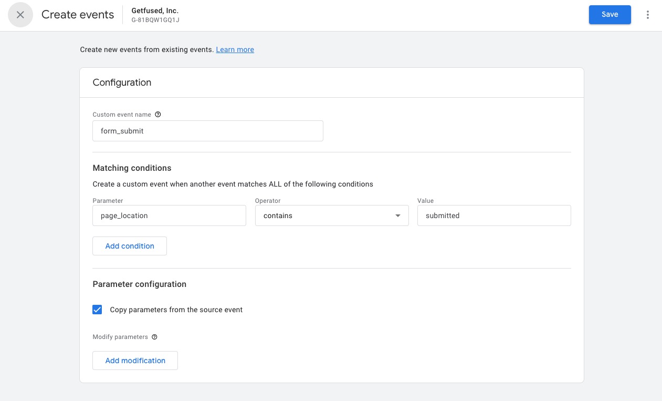Focus the Custom event name field
The image size is (662, 401).
coord(207,131)
